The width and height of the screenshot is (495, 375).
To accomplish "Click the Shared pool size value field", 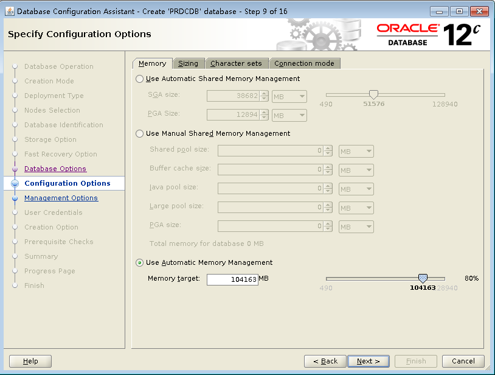I will click(271, 151).
